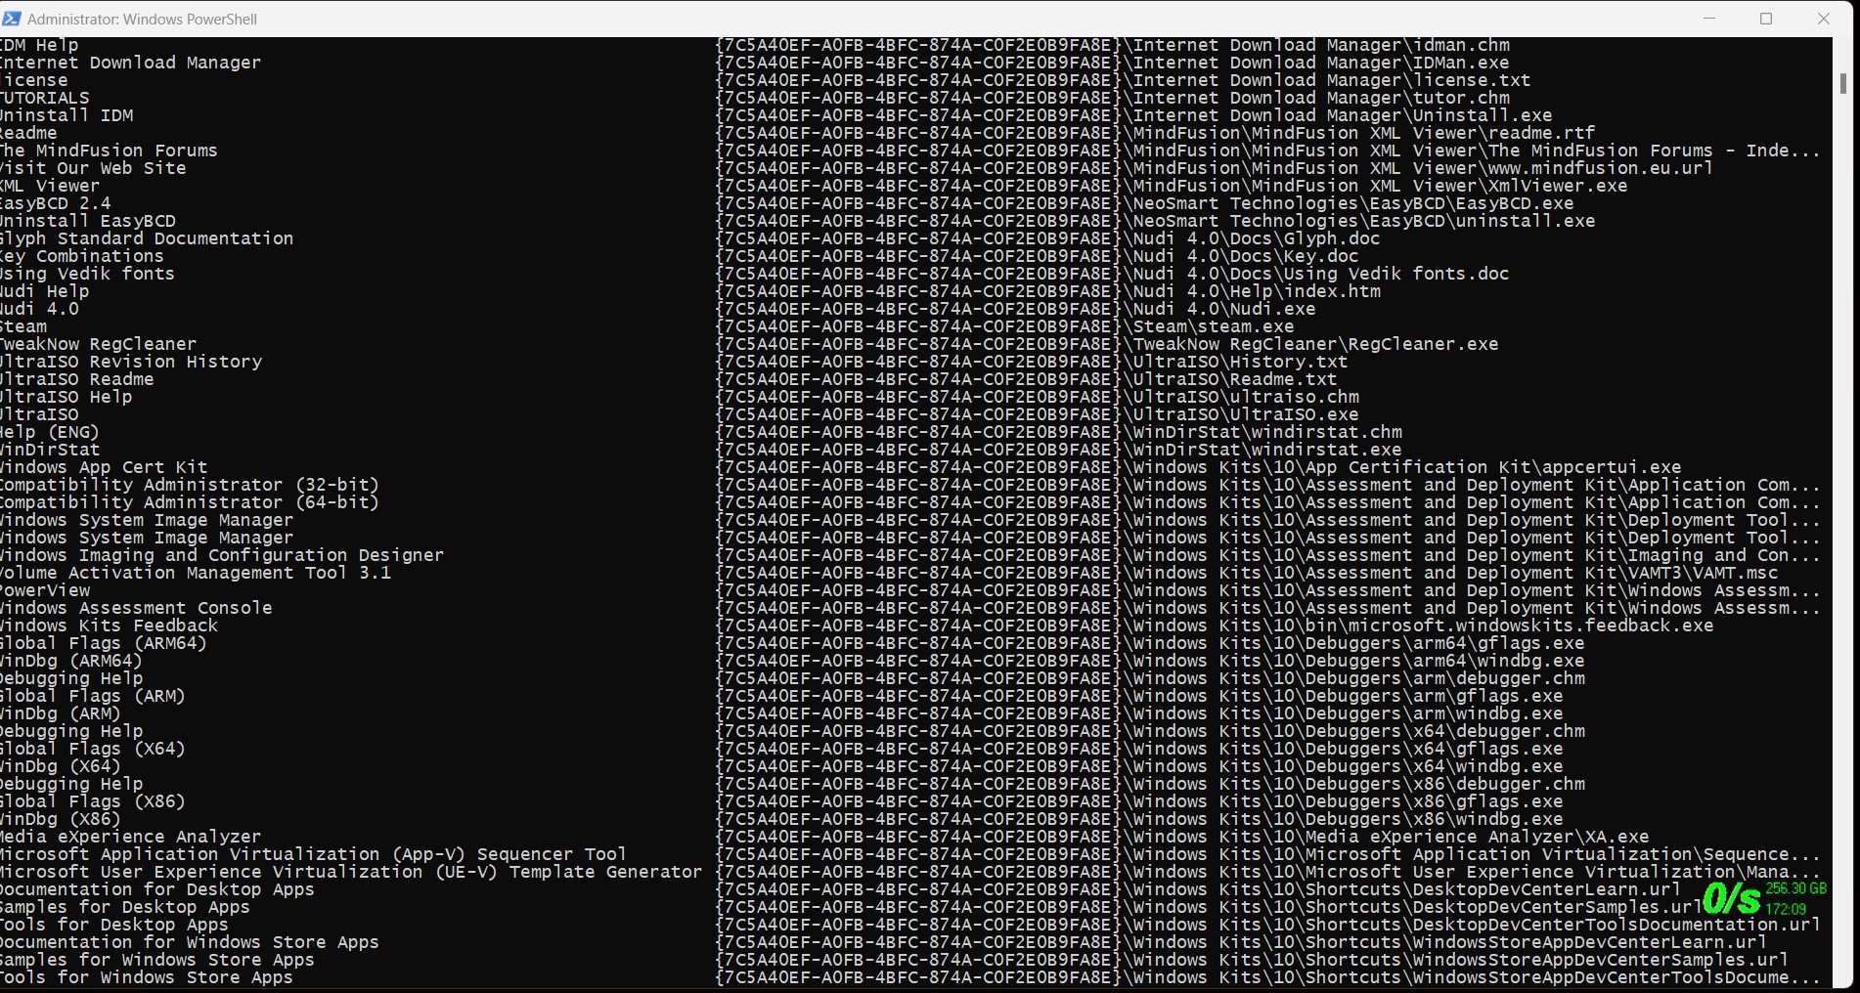The height and width of the screenshot is (993, 1860).
Task: Click the path ending in 'windirstat.chm'
Action: point(1059,432)
